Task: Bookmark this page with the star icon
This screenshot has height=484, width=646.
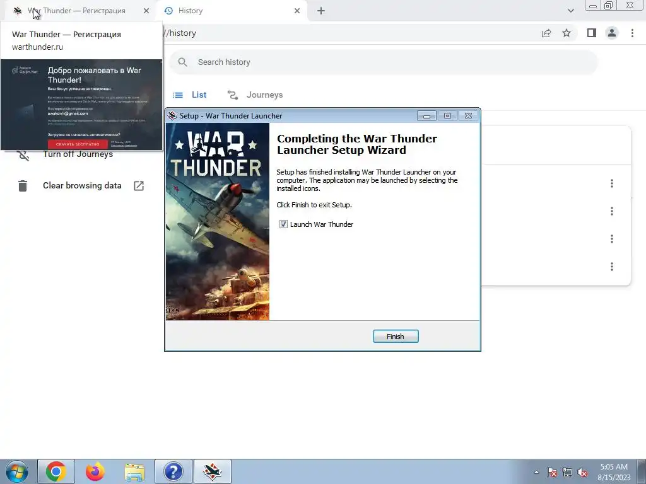Action: click(567, 33)
